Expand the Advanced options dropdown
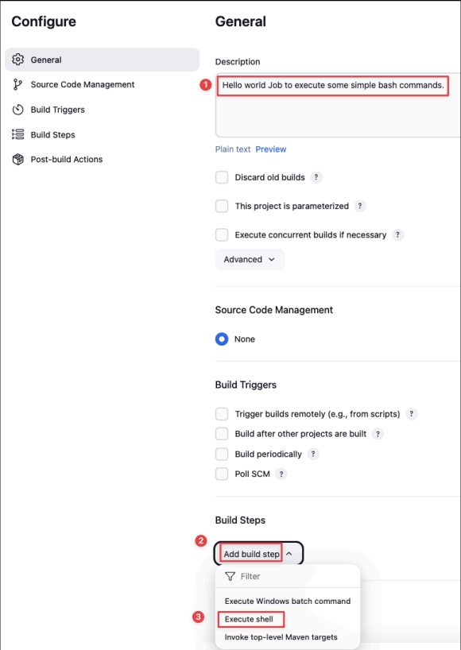The height and width of the screenshot is (650, 461). tap(250, 260)
